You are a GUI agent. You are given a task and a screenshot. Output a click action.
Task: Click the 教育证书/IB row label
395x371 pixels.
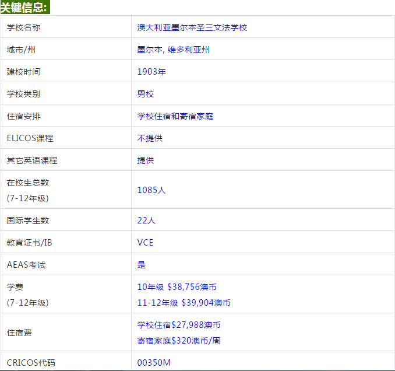pos(33,243)
